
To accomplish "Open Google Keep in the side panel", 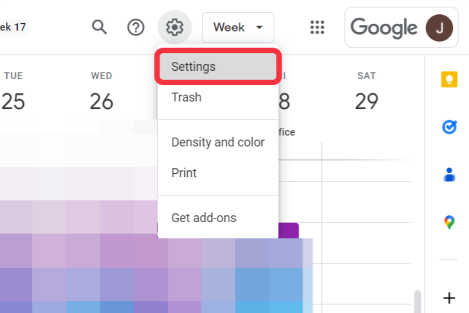I will point(449,80).
